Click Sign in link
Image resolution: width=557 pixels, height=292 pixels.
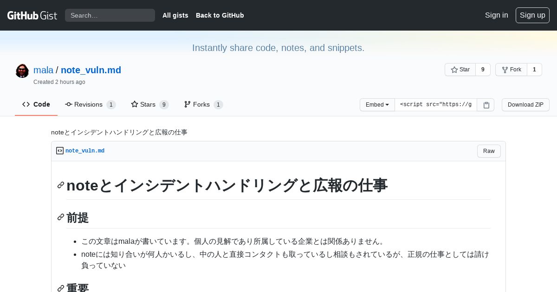(497, 15)
